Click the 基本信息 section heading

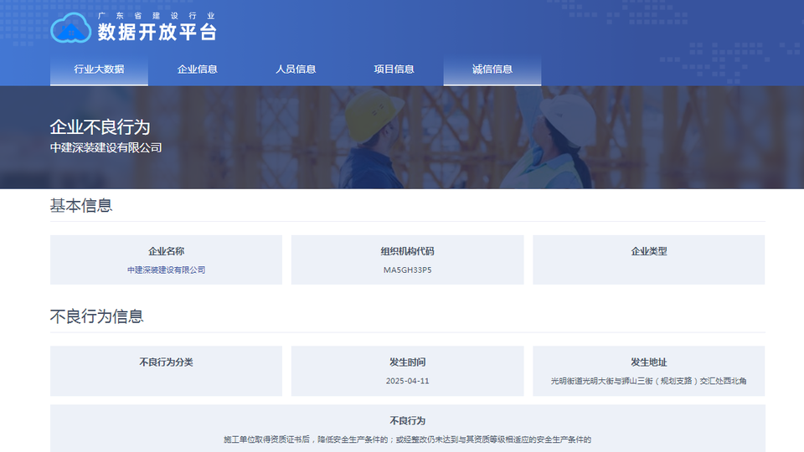pyautogui.click(x=81, y=206)
